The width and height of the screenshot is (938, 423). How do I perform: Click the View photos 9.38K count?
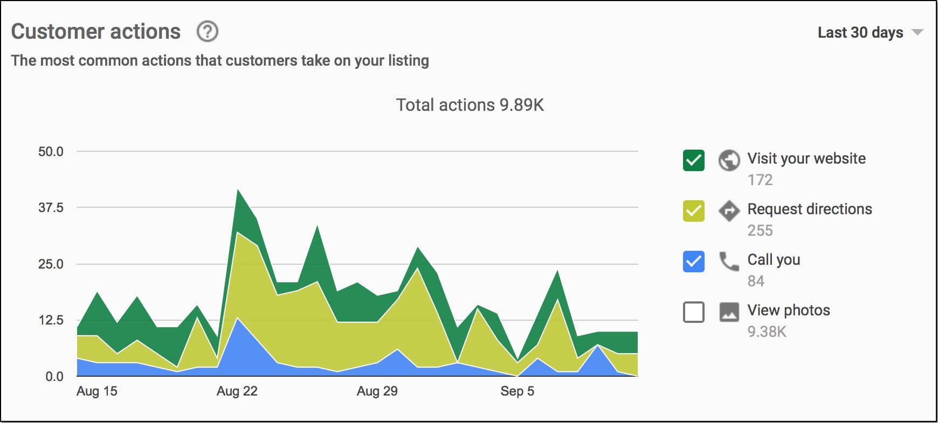pyautogui.click(x=765, y=332)
